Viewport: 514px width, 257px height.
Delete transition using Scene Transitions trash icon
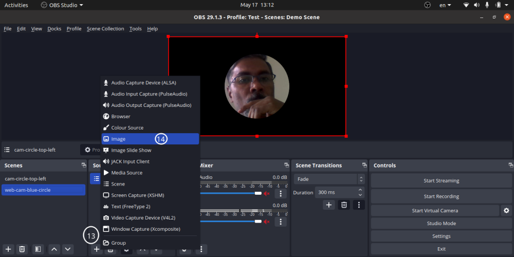tap(344, 205)
